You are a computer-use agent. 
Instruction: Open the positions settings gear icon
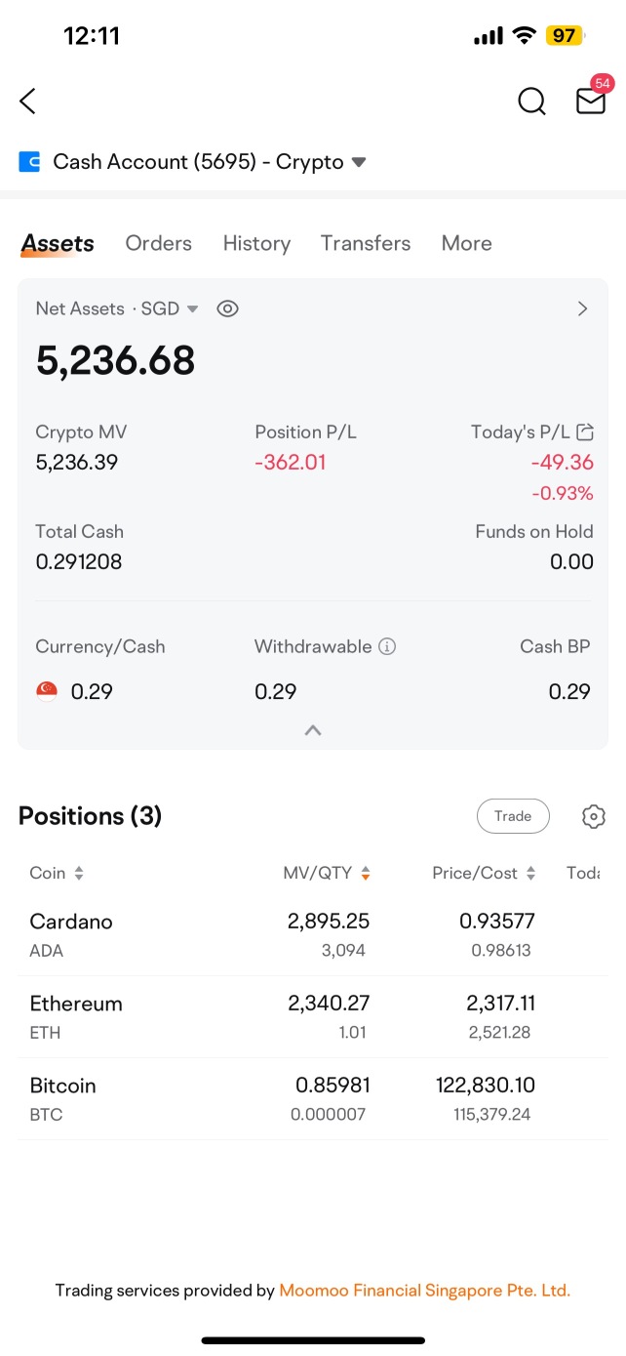594,816
